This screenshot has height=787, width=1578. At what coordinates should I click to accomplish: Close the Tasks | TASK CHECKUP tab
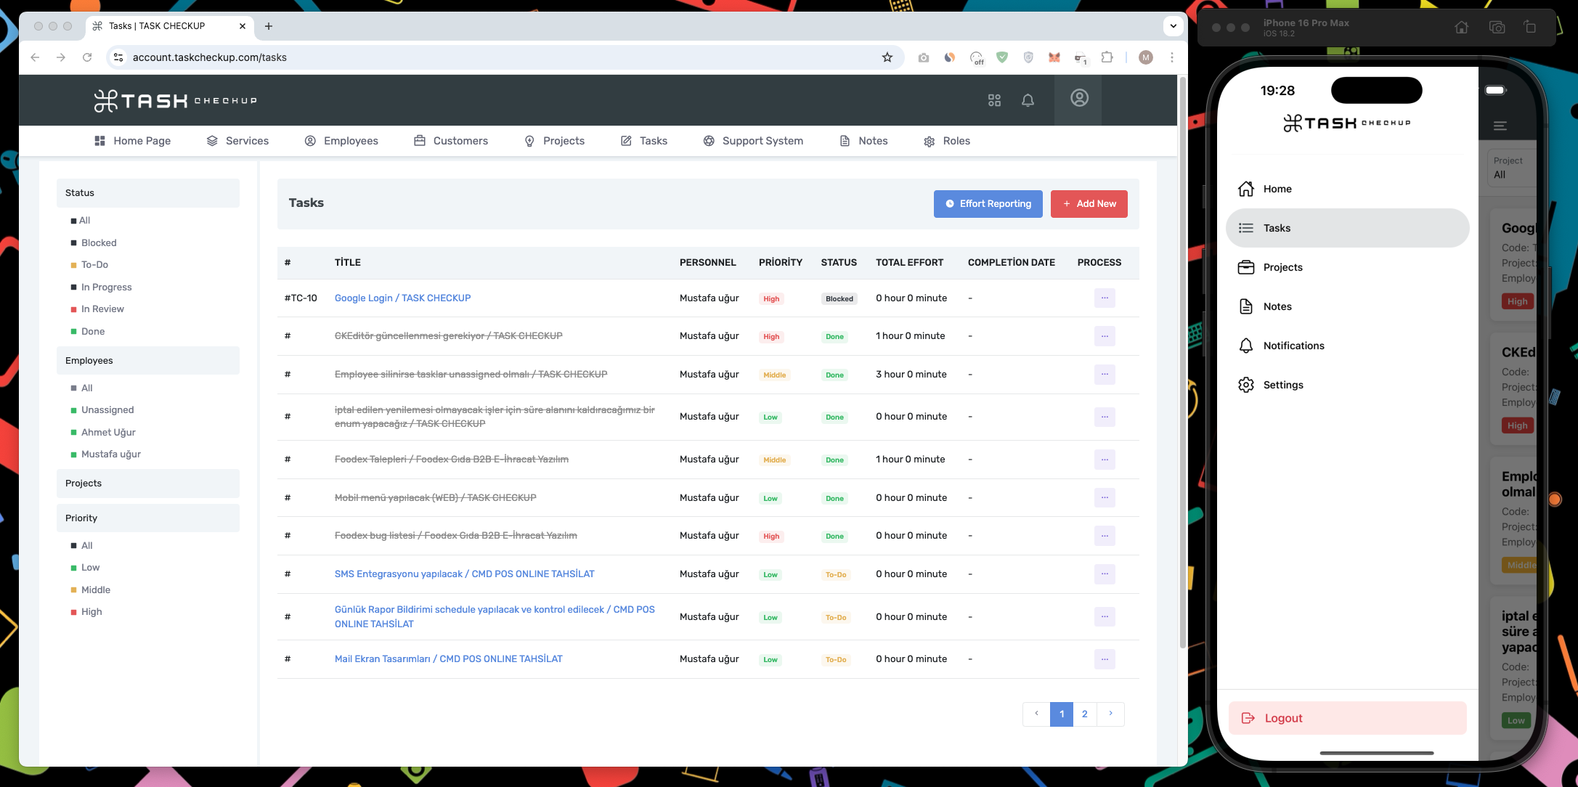pyautogui.click(x=243, y=26)
